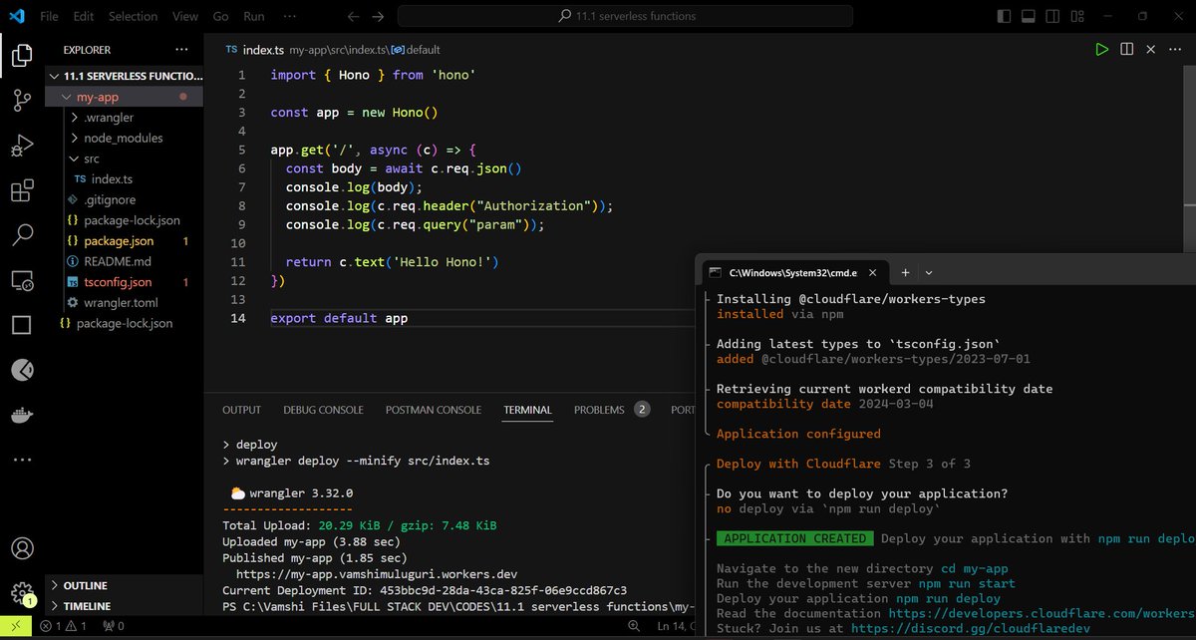Switch to the PROBLEMS tab
Viewport: 1196px width, 640px height.
click(611, 410)
